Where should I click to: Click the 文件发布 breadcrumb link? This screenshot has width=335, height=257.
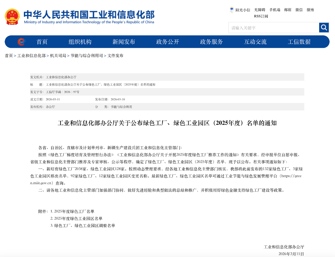115,56
